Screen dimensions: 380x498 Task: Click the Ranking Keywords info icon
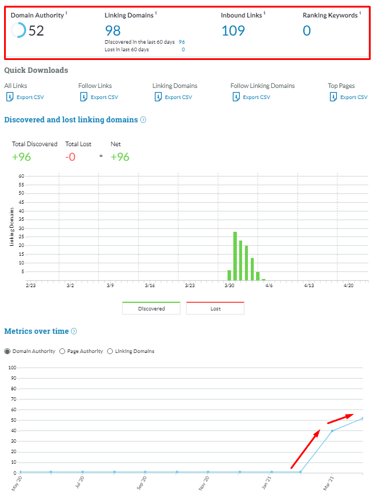click(x=360, y=13)
